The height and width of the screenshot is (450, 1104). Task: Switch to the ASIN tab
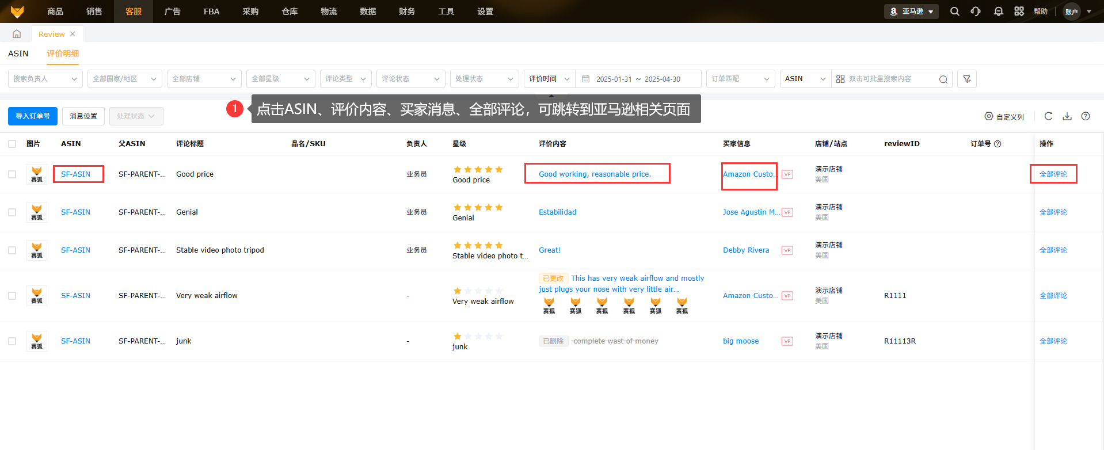(x=18, y=54)
